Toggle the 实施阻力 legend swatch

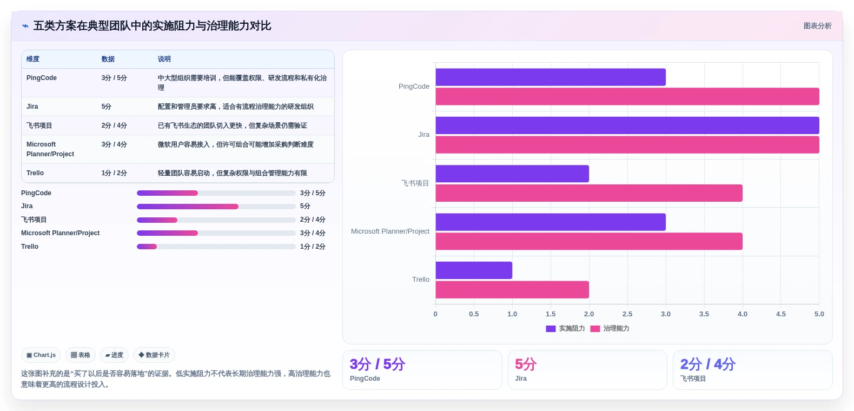(551, 329)
